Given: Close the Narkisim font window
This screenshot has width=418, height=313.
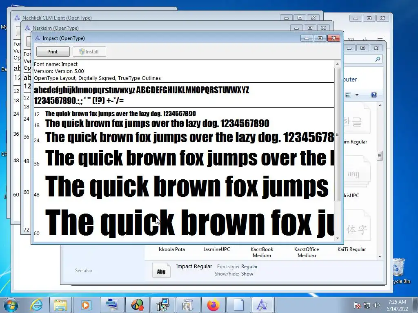Looking at the screenshot, I should (x=323, y=28).
